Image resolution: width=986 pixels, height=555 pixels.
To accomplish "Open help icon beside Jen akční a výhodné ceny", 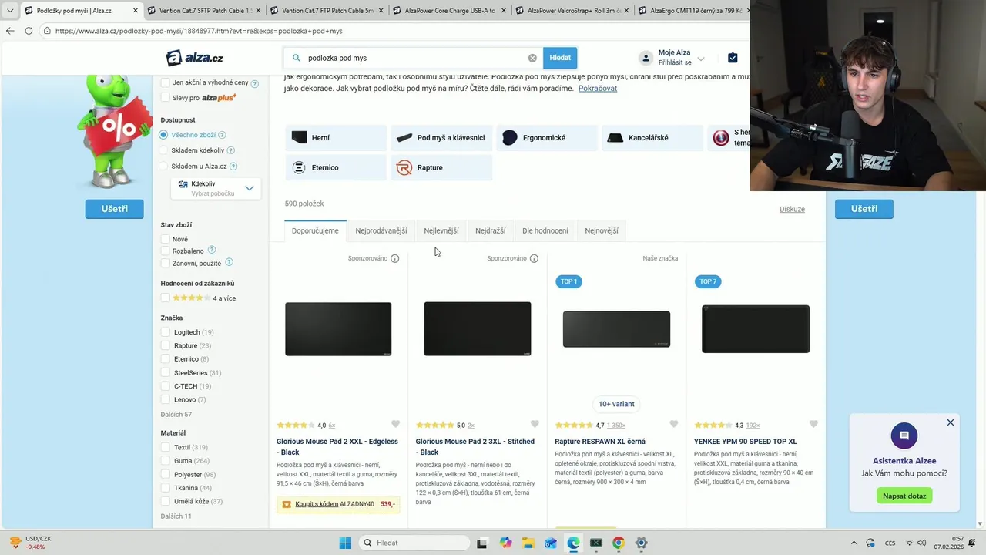I will tap(255, 83).
